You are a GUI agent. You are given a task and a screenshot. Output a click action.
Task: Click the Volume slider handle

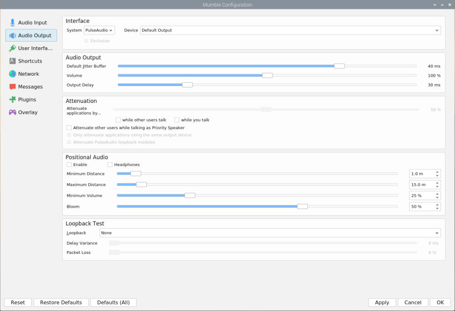click(x=267, y=75)
